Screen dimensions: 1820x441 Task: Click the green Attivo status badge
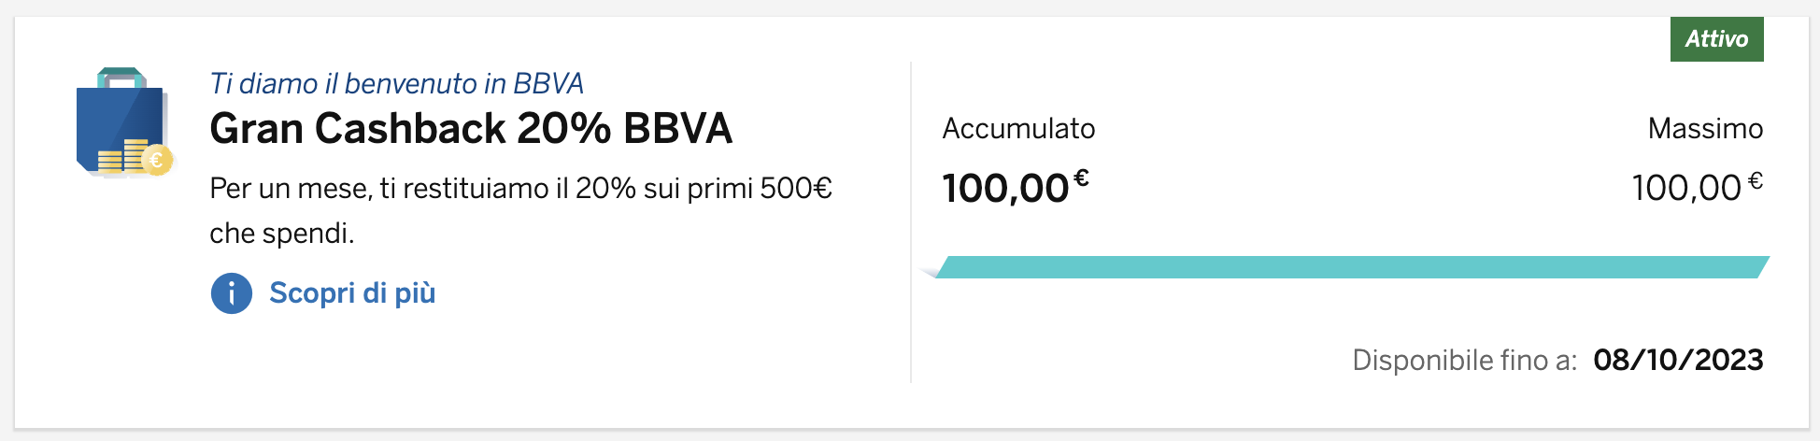click(x=1716, y=39)
